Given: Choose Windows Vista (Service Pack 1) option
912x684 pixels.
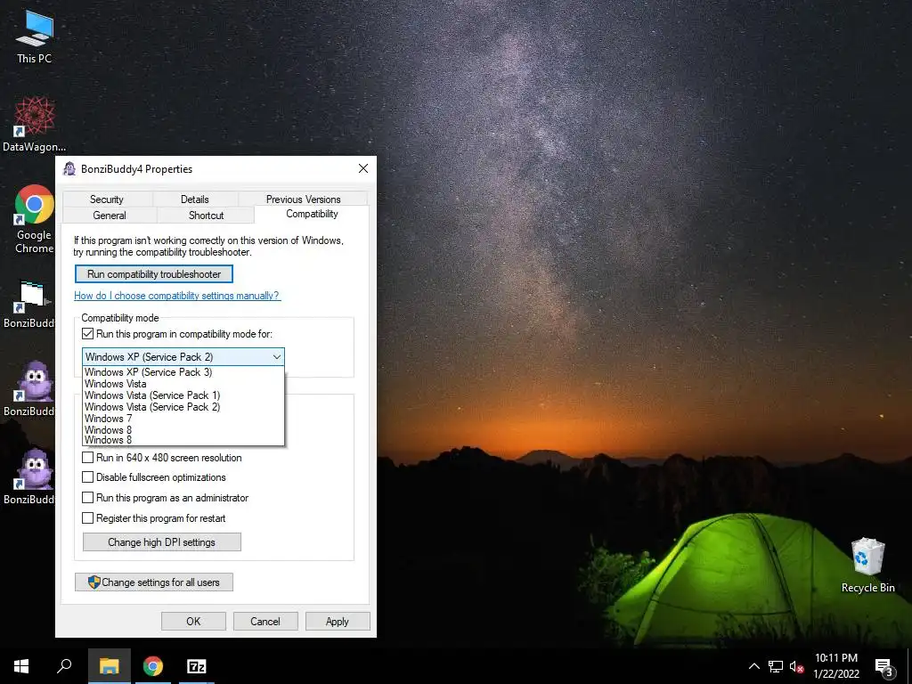Looking at the screenshot, I should 183,395.
